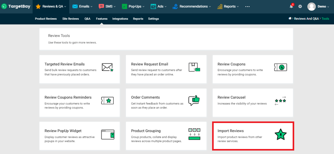Click the Reviews & QA star icon
Image resolution: width=334 pixels, height=154 pixels.
(38, 6)
